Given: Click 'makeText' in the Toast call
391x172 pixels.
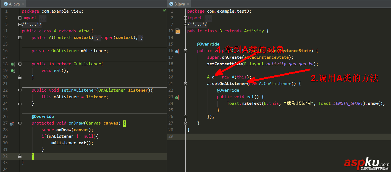Looking at the screenshot, I should [251, 103].
